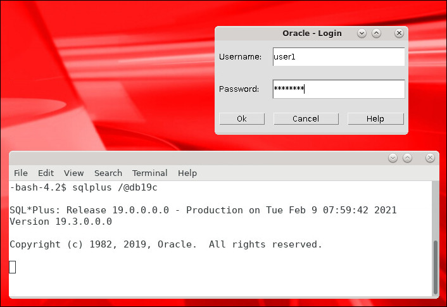Maximize the Oracle - Login dialog
447x307 pixels.
tap(376, 34)
